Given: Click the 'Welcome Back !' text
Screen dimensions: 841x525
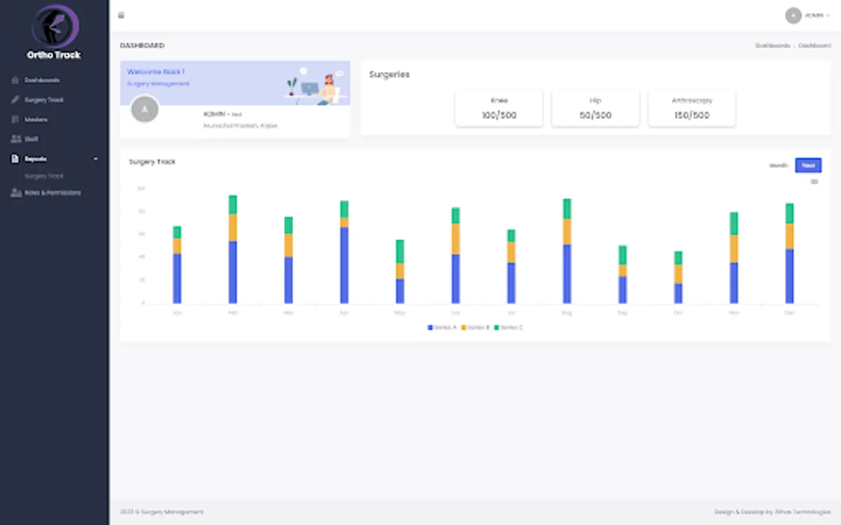Looking at the screenshot, I should coord(156,72).
